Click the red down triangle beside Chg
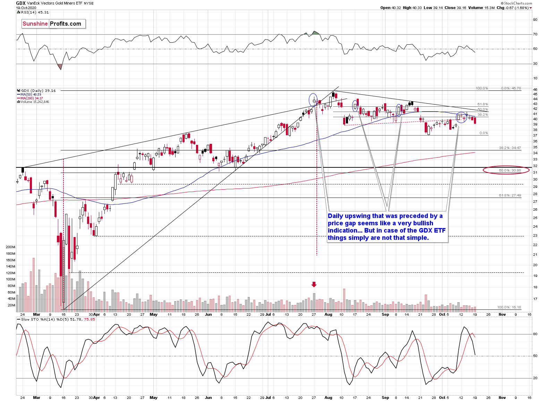543x401 pixels. 531,8
